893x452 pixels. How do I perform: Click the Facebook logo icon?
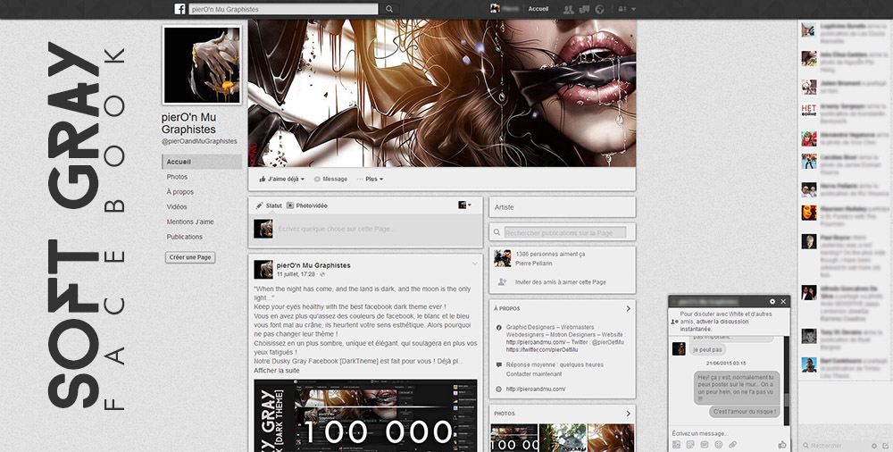pos(179,9)
